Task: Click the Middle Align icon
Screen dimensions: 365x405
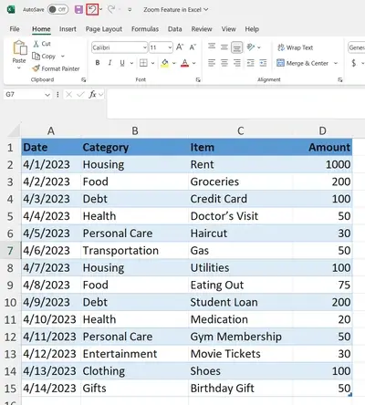Action: click(x=224, y=47)
